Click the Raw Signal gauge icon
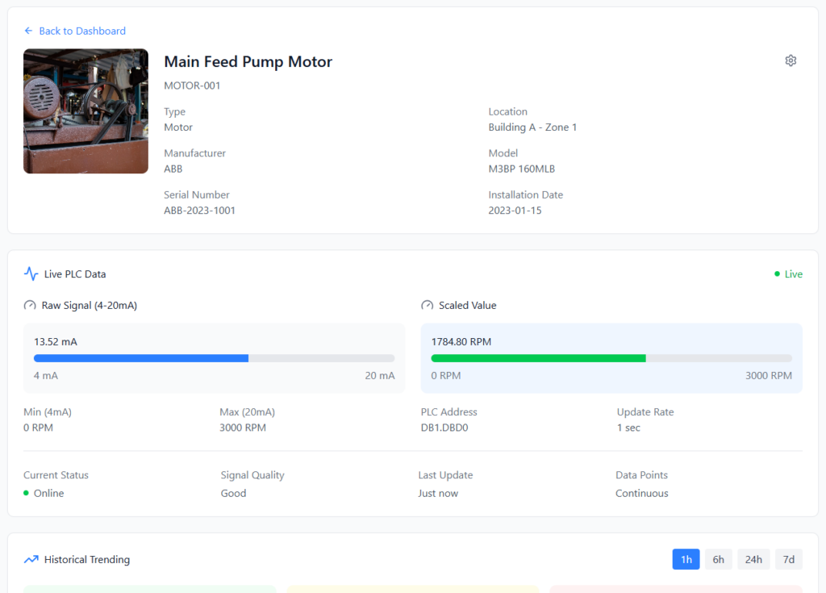Screen dimensions: 826x593 pos(30,305)
